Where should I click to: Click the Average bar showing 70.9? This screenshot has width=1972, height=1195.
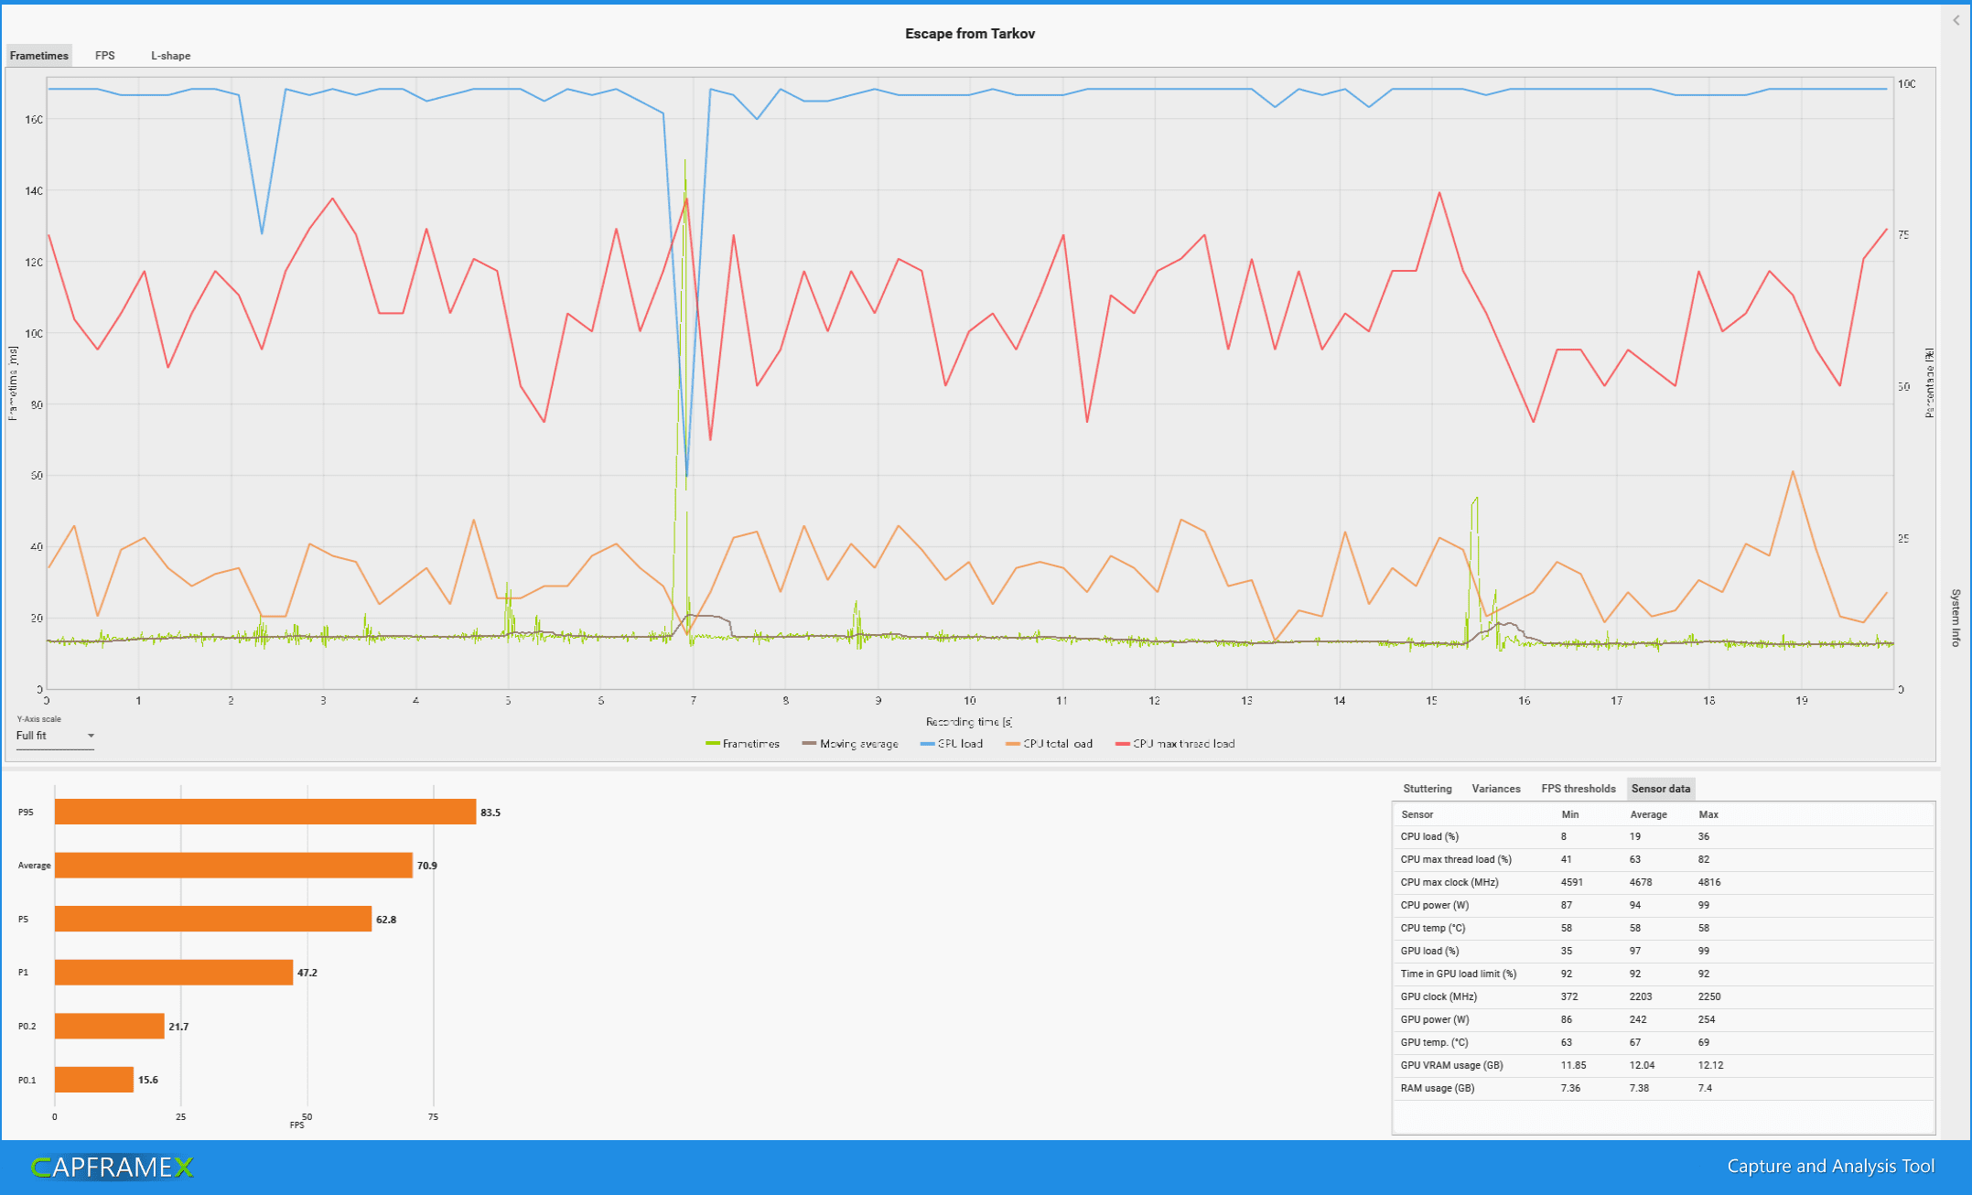233,866
